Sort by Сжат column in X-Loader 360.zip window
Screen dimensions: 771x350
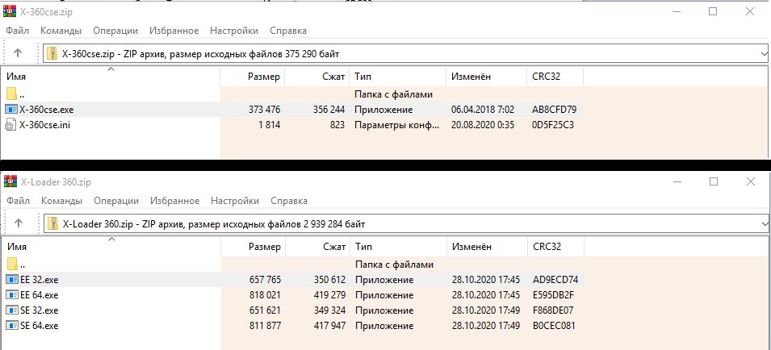(317, 247)
